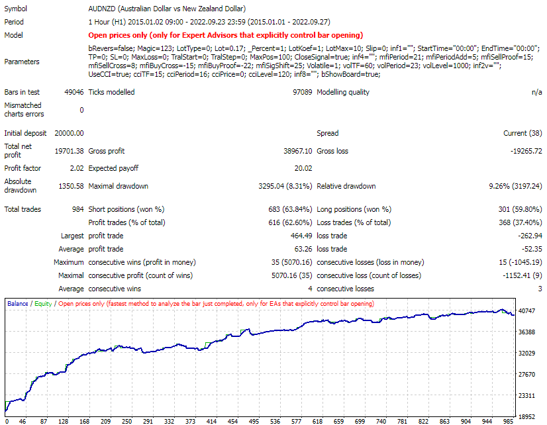Viewport: 547px width, 425px height.
Task: Click the consecutive profit value 5070.16 (35)
Action: click(291, 275)
